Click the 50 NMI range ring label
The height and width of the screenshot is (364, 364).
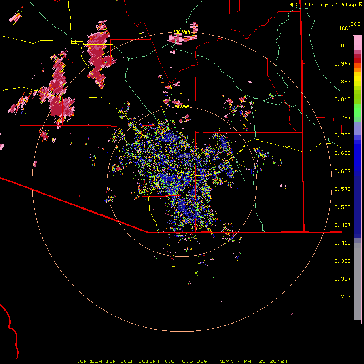(x=182, y=107)
